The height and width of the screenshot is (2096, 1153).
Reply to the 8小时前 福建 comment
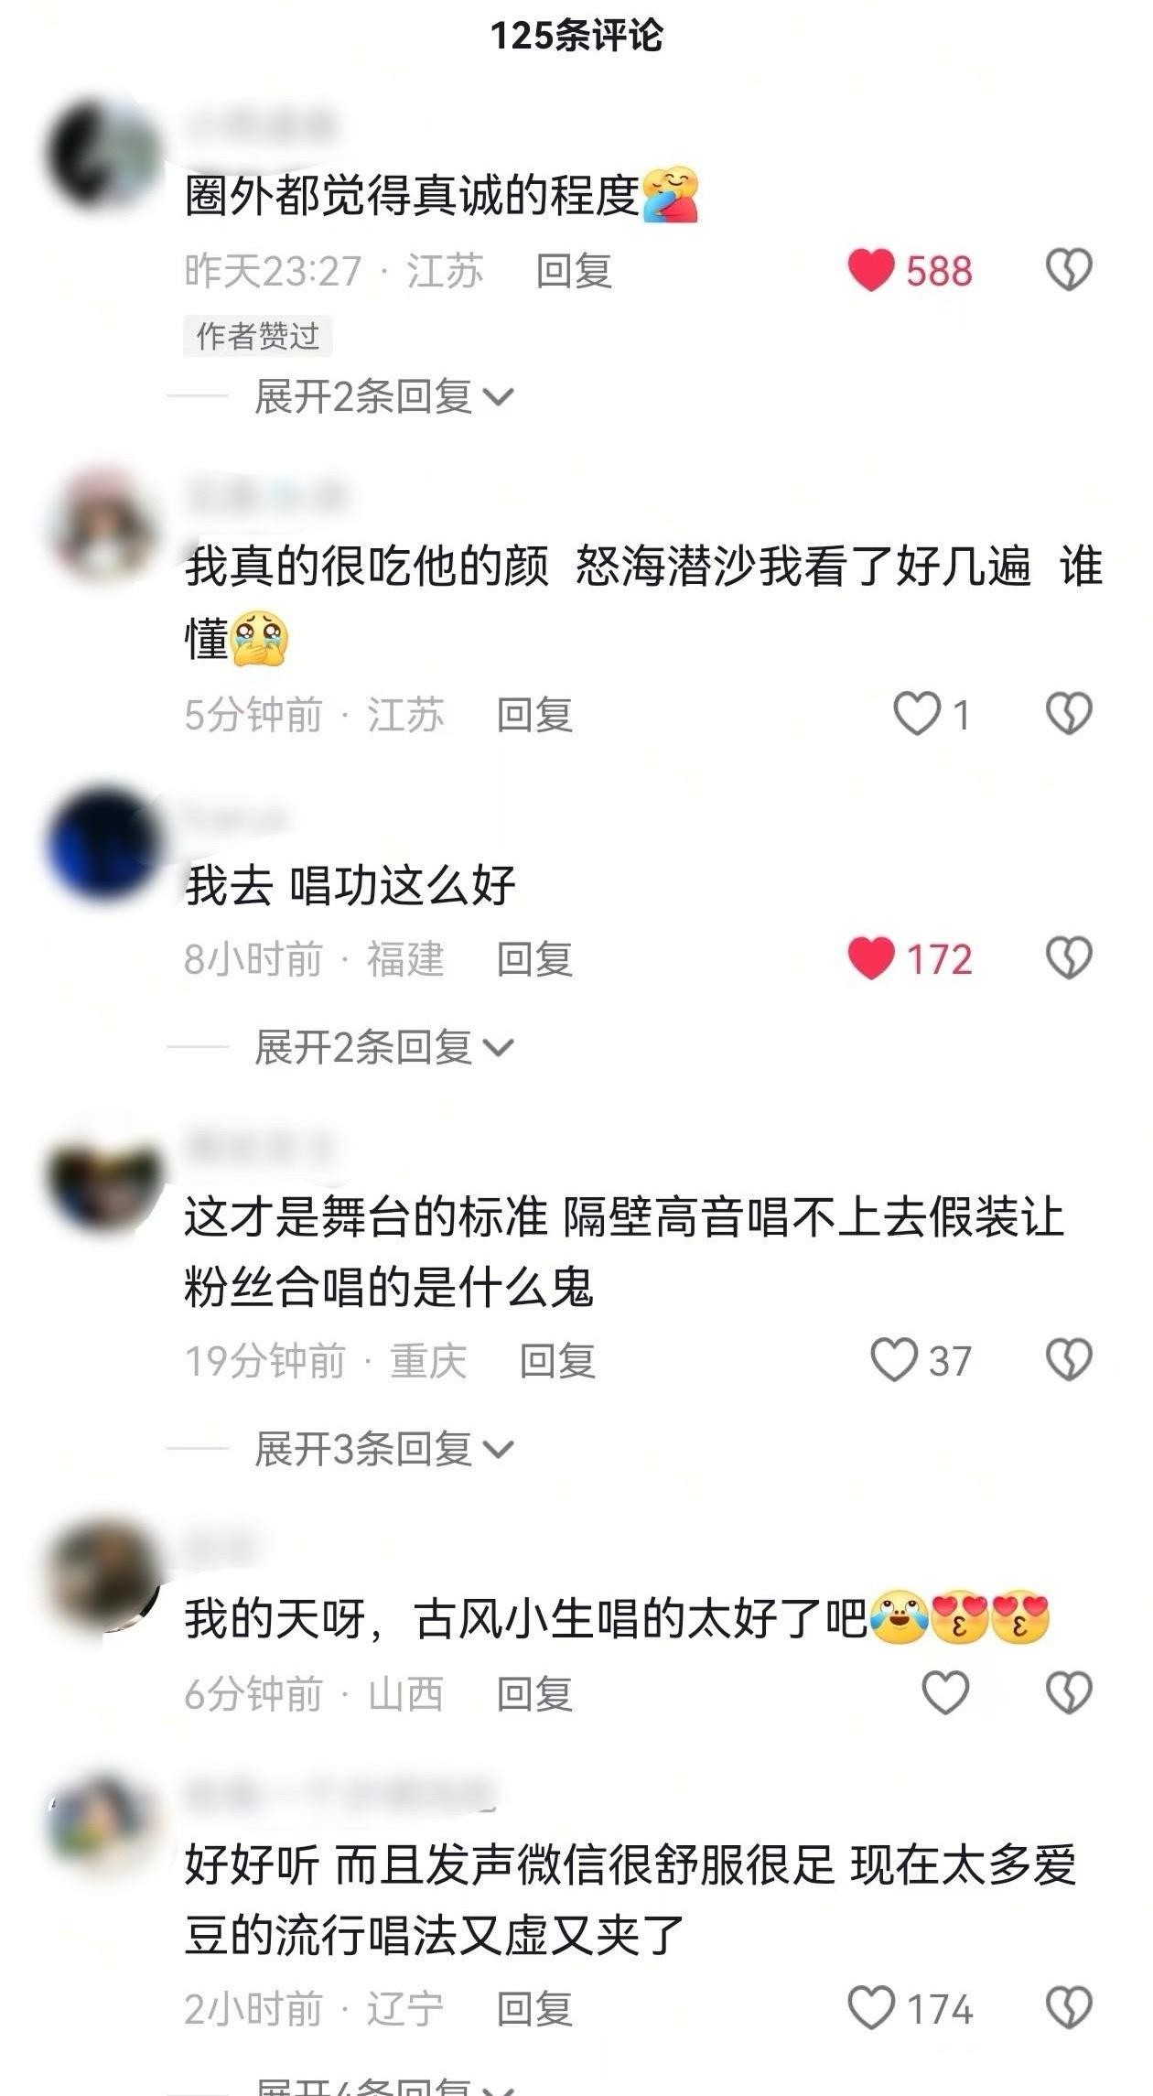(x=534, y=959)
